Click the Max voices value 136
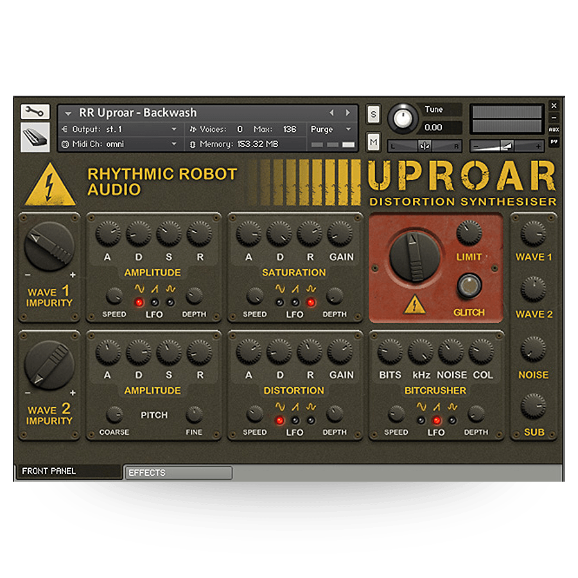 [290, 129]
